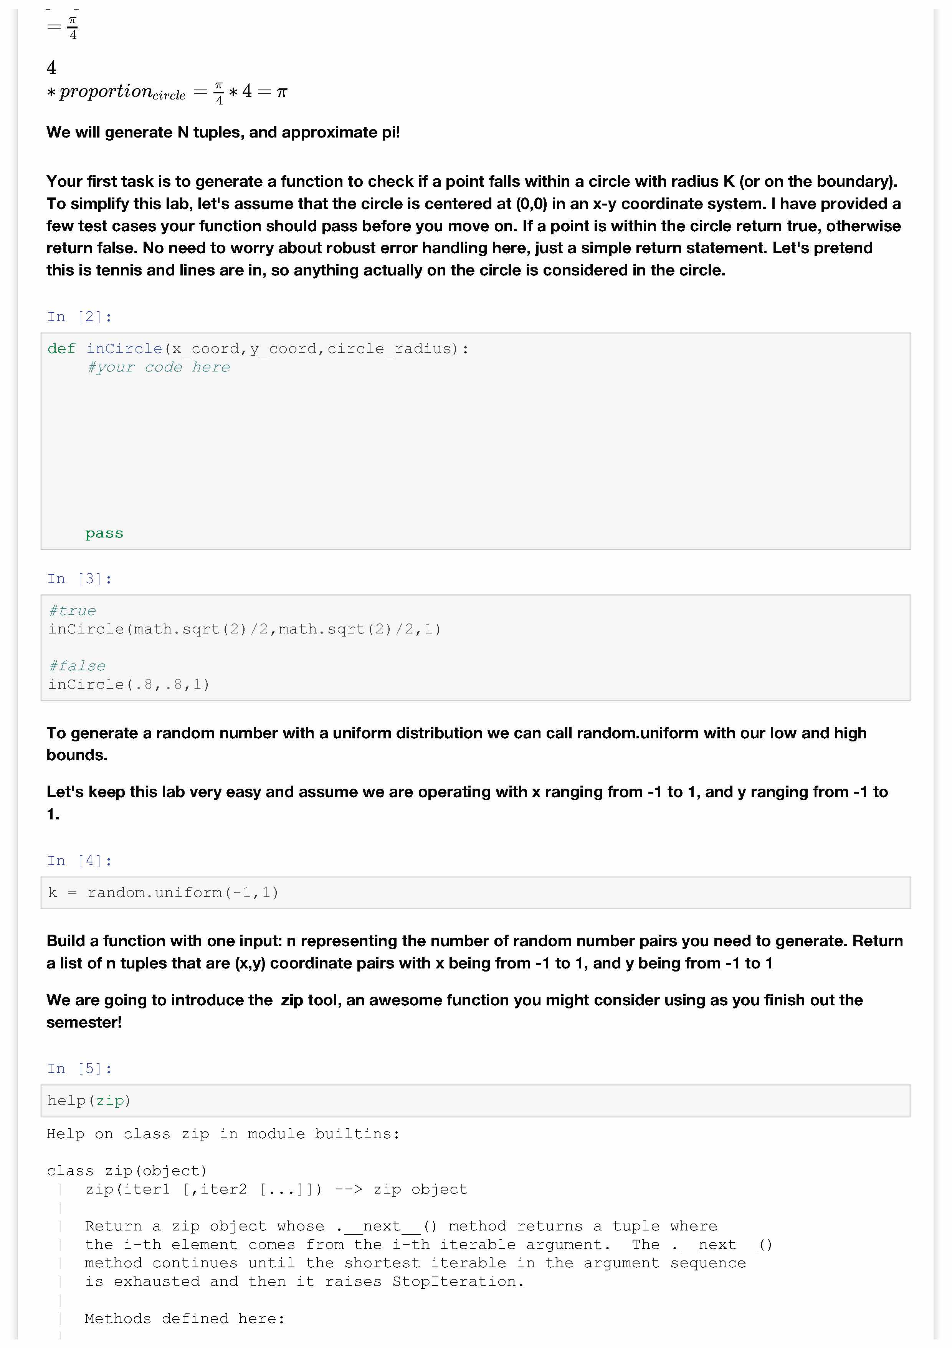Click the 'Help on class zip' output line
The width and height of the screenshot is (952, 1348).
(223, 1134)
